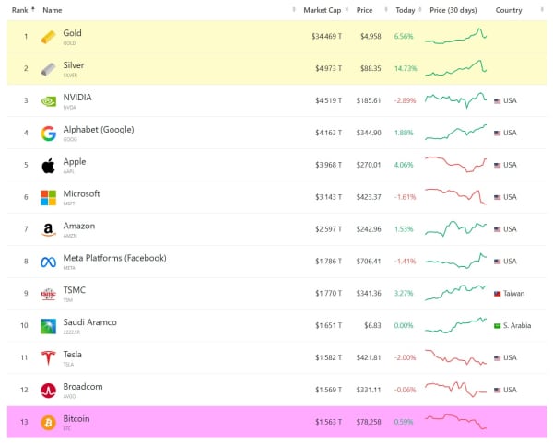
Task: Click the Silver bar icon
Action: pos(48,69)
